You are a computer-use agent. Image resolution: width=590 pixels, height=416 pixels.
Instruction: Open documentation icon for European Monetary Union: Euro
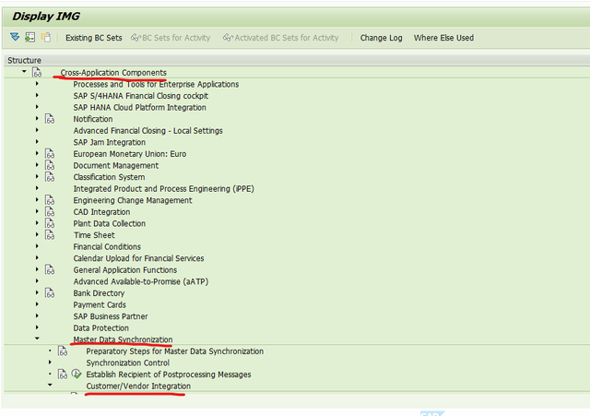click(50, 154)
